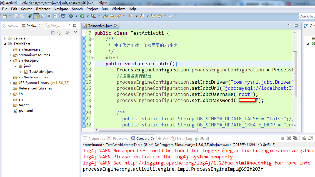Click Remove Launch X icon in Console

pos(289,138)
